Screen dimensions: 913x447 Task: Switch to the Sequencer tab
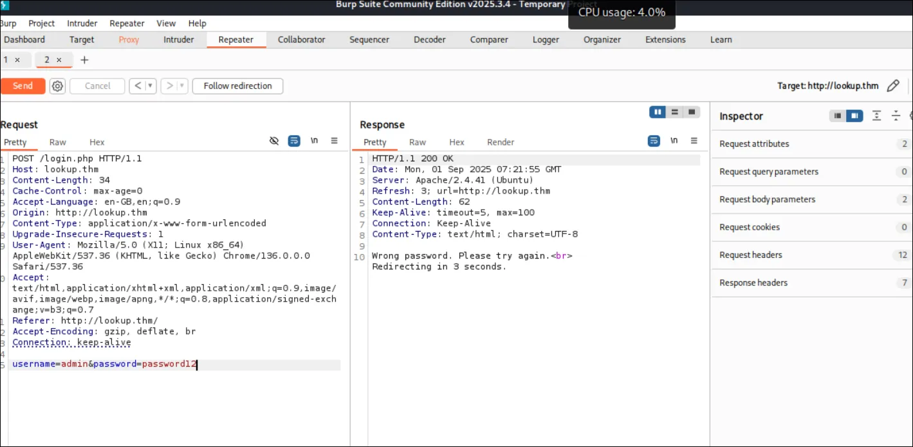(369, 39)
